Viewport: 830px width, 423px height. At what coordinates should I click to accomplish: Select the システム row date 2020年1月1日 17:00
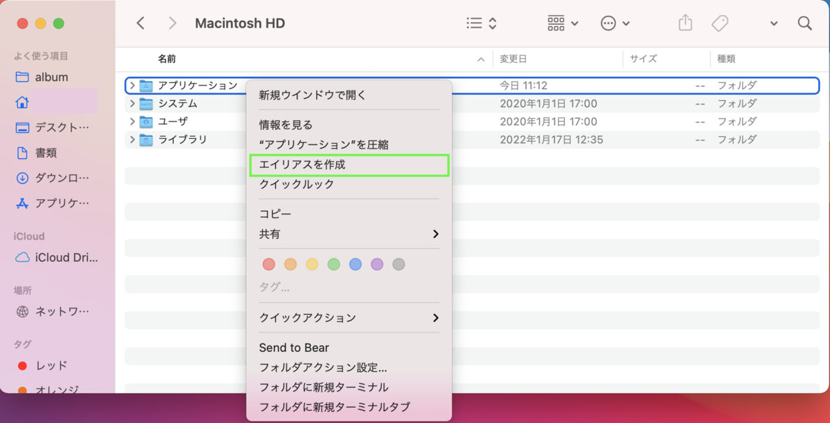point(548,104)
